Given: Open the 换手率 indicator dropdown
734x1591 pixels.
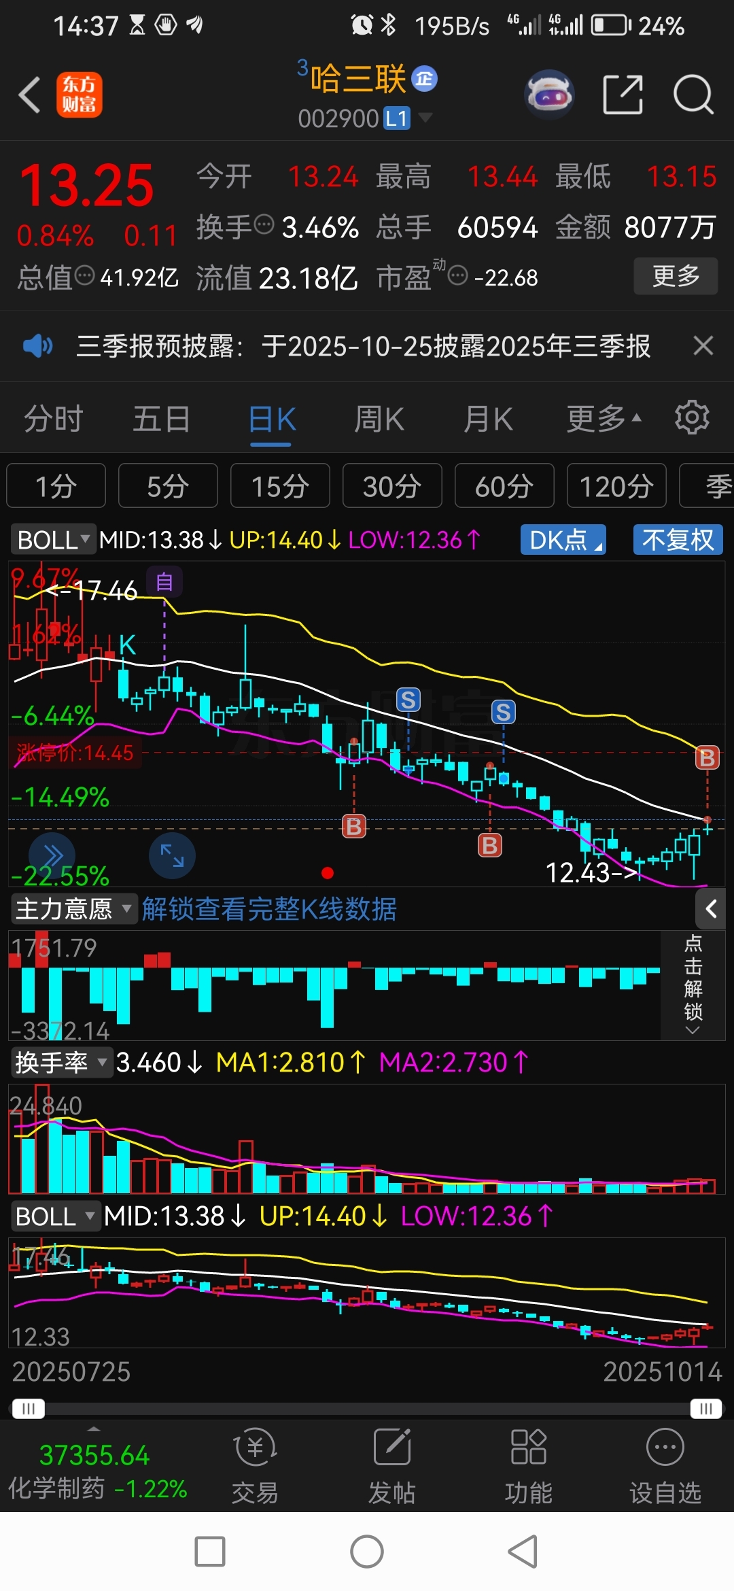Looking at the screenshot, I should pos(61,1062).
